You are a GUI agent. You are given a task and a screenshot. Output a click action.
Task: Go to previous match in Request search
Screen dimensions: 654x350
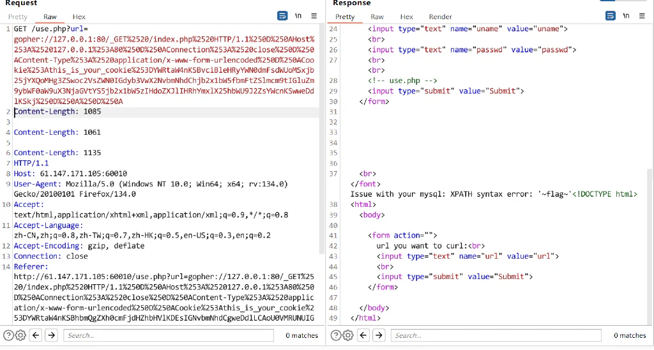pos(36,335)
